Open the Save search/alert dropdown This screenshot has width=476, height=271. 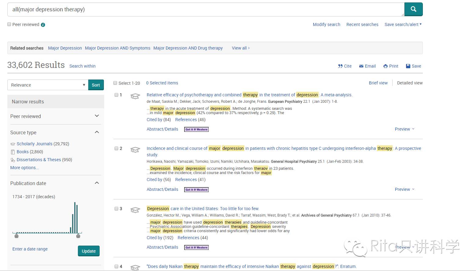click(403, 24)
